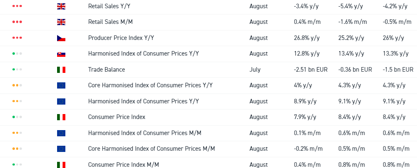Click the 26.8% y/y Producer Price value

tap(307, 38)
